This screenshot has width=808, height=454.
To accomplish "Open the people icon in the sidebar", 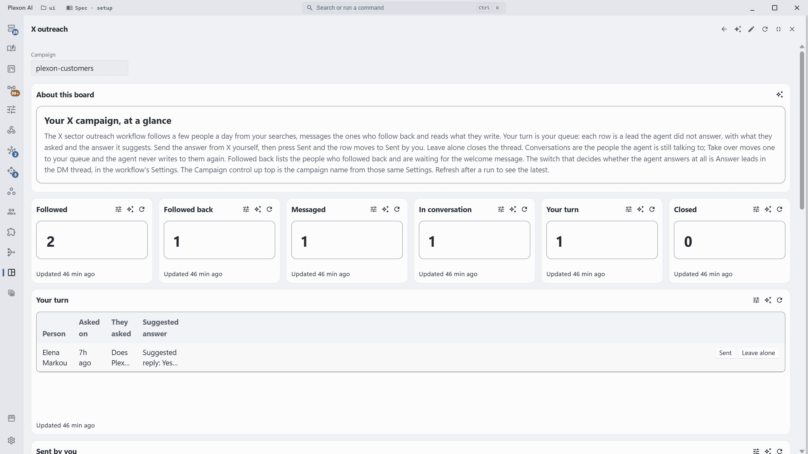I will [x=11, y=212].
